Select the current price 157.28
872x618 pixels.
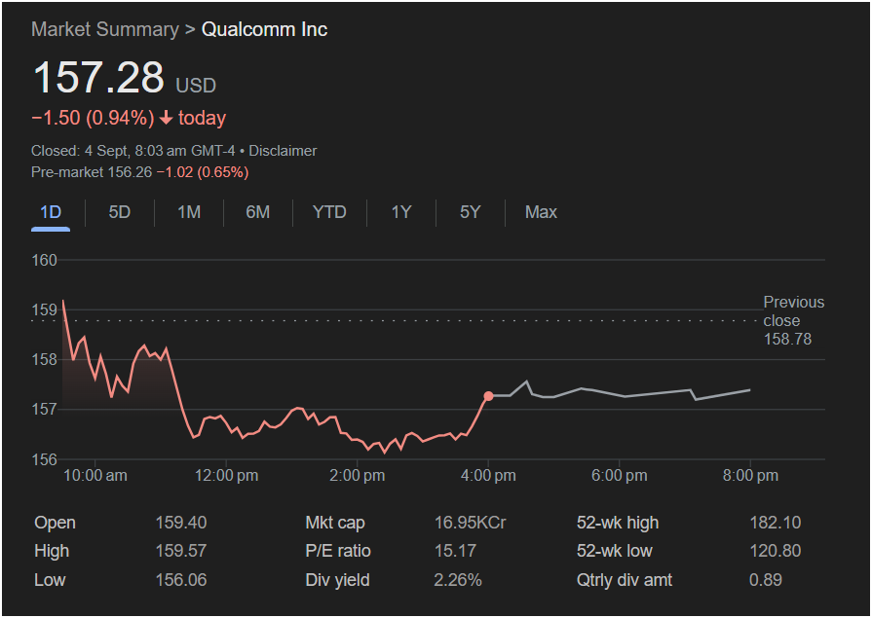[98, 77]
